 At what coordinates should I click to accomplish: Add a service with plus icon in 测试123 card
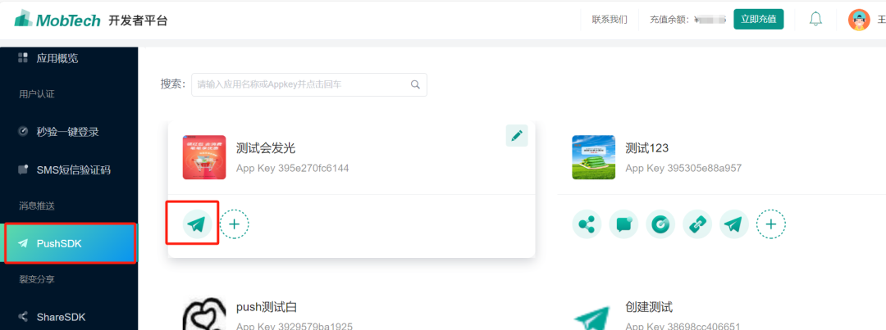[770, 224]
